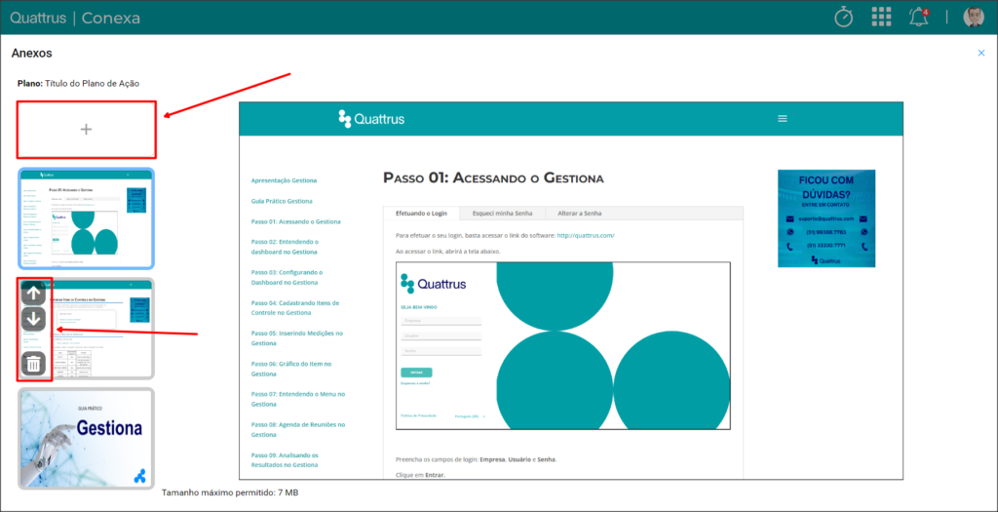
Task: Open the notifications bell
Action: (918, 18)
